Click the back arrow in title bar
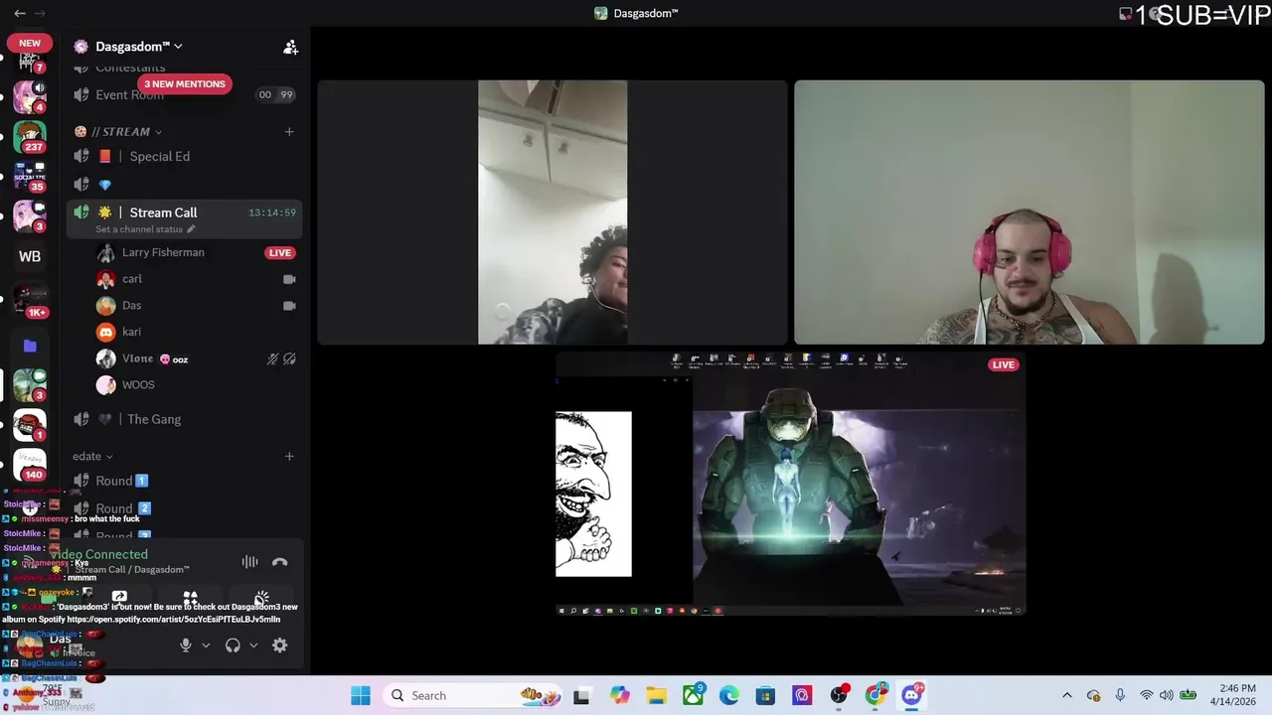Screen dimensions: 1272x715 [x=19, y=13]
